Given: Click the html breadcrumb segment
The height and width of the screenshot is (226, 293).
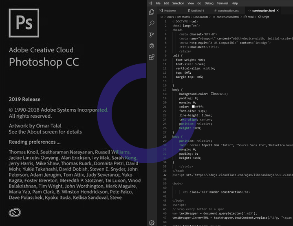Looking at the screenshot, I should [x=249, y=17].
